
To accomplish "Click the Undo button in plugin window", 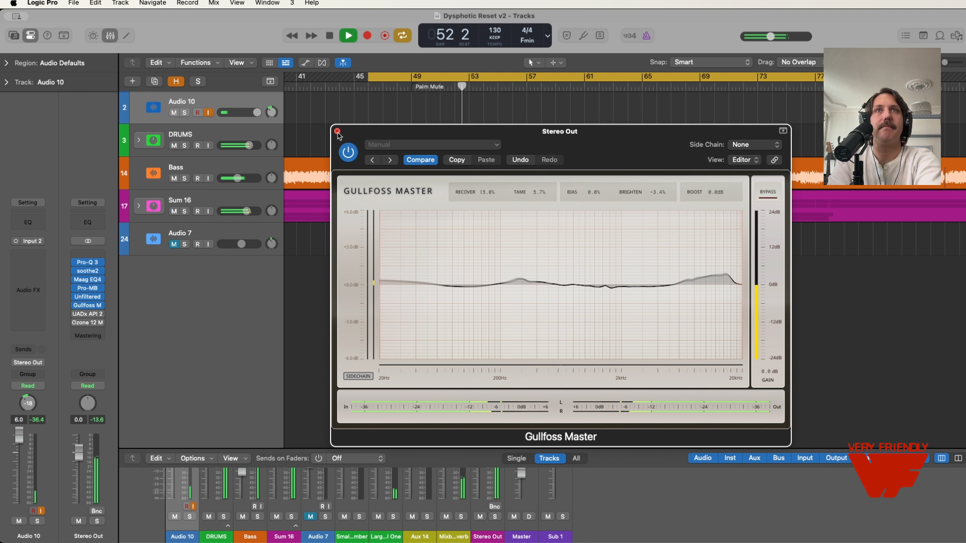I will [x=520, y=160].
